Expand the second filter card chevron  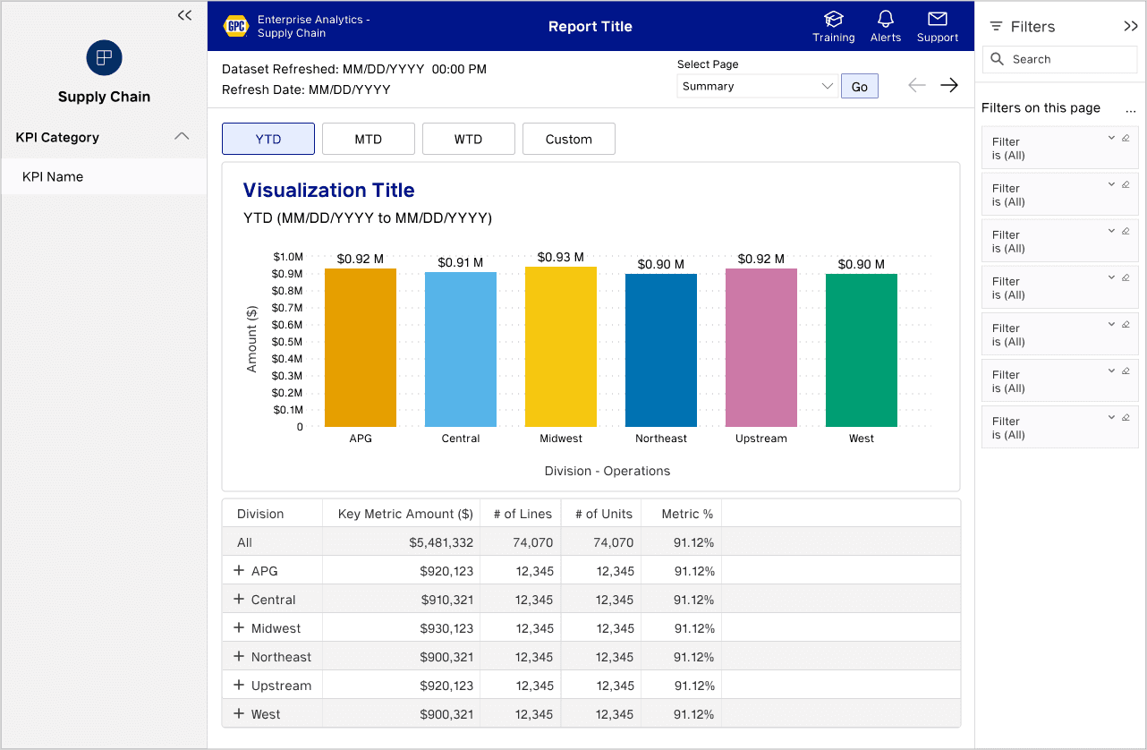(1111, 184)
